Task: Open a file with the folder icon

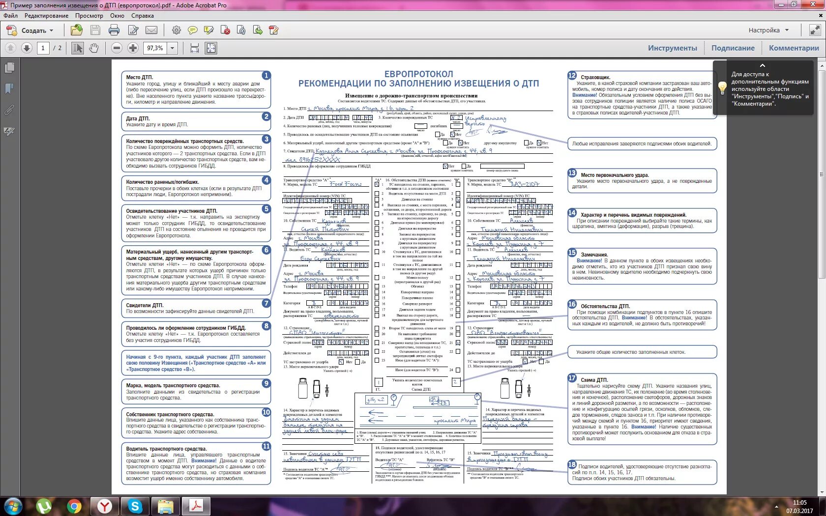Action: (x=77, y=30)
